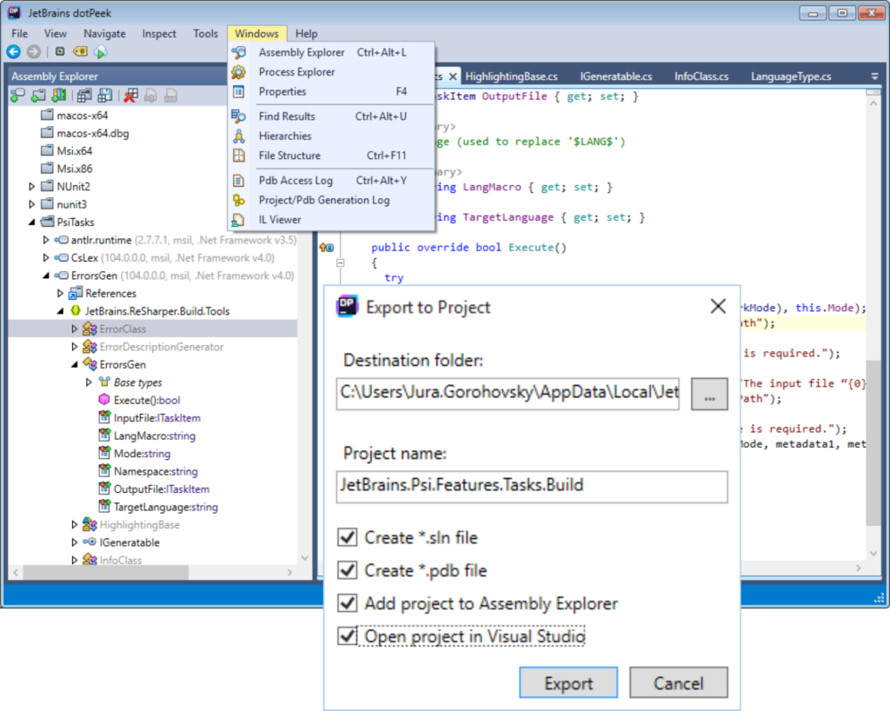Click the override marker icon beside Execute()

click(327, 248)
